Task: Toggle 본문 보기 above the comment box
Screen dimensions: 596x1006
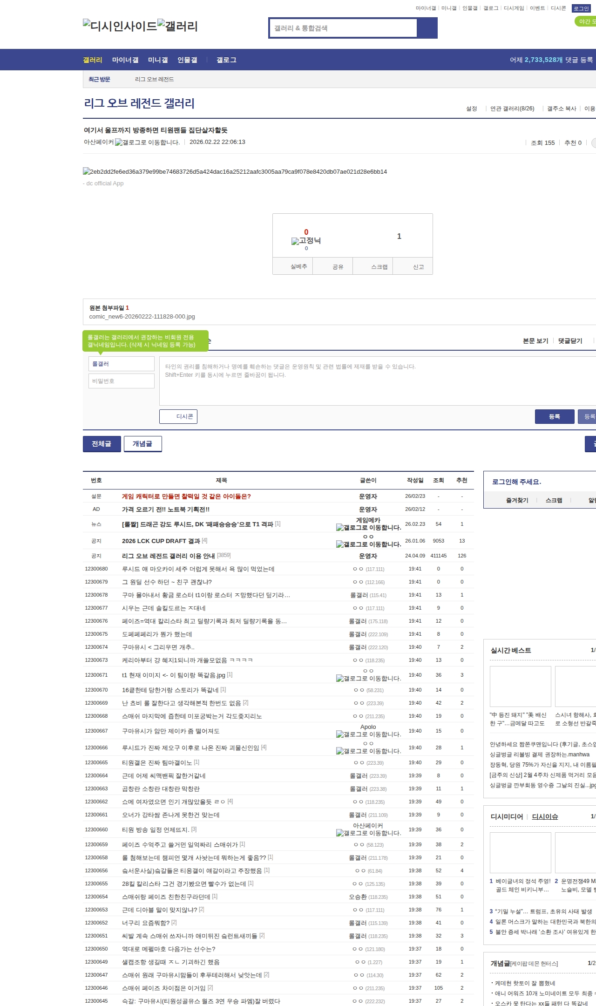Action: pyautogui.click(x=535, y=341)
